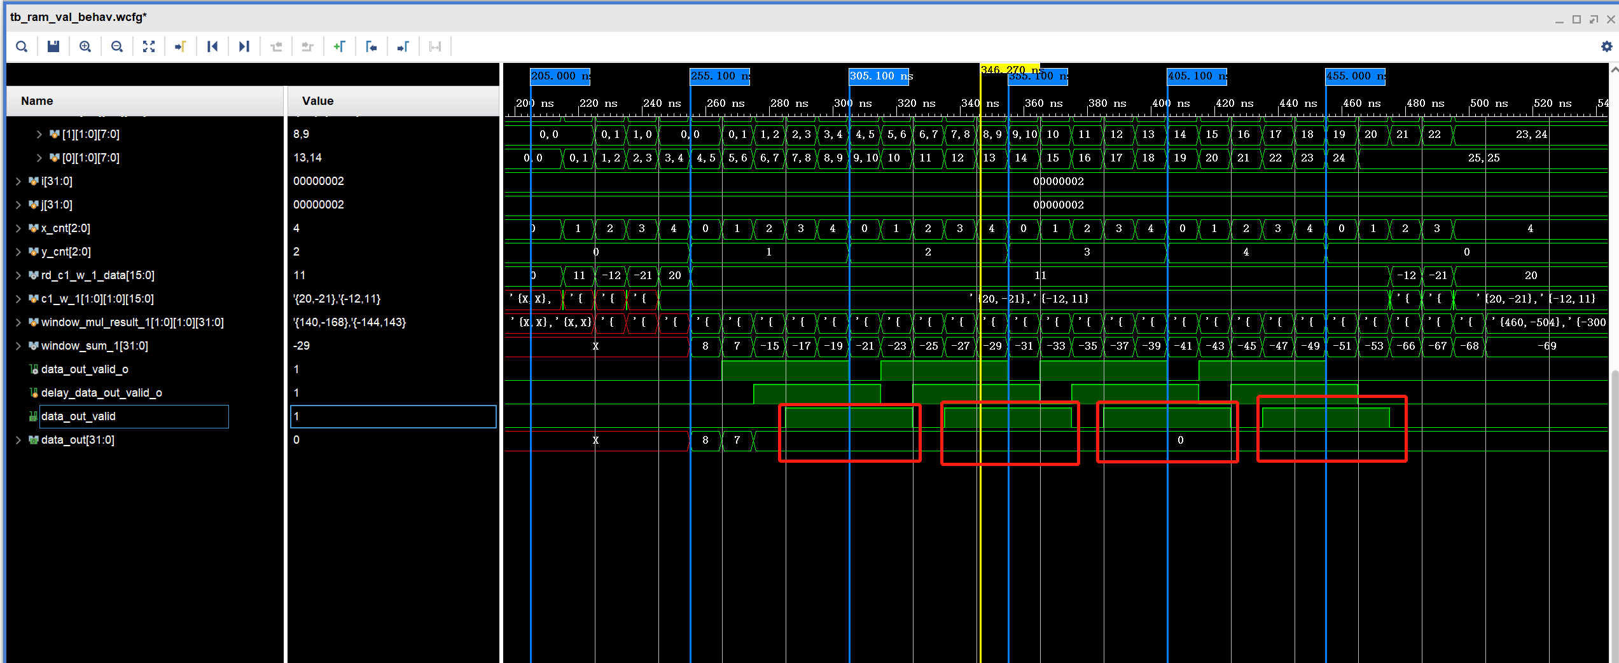Viewport: 1619px width, 663px height.
Task: Expand the x_cnt[2:0] bus
Action: click(x=18, y=228)
